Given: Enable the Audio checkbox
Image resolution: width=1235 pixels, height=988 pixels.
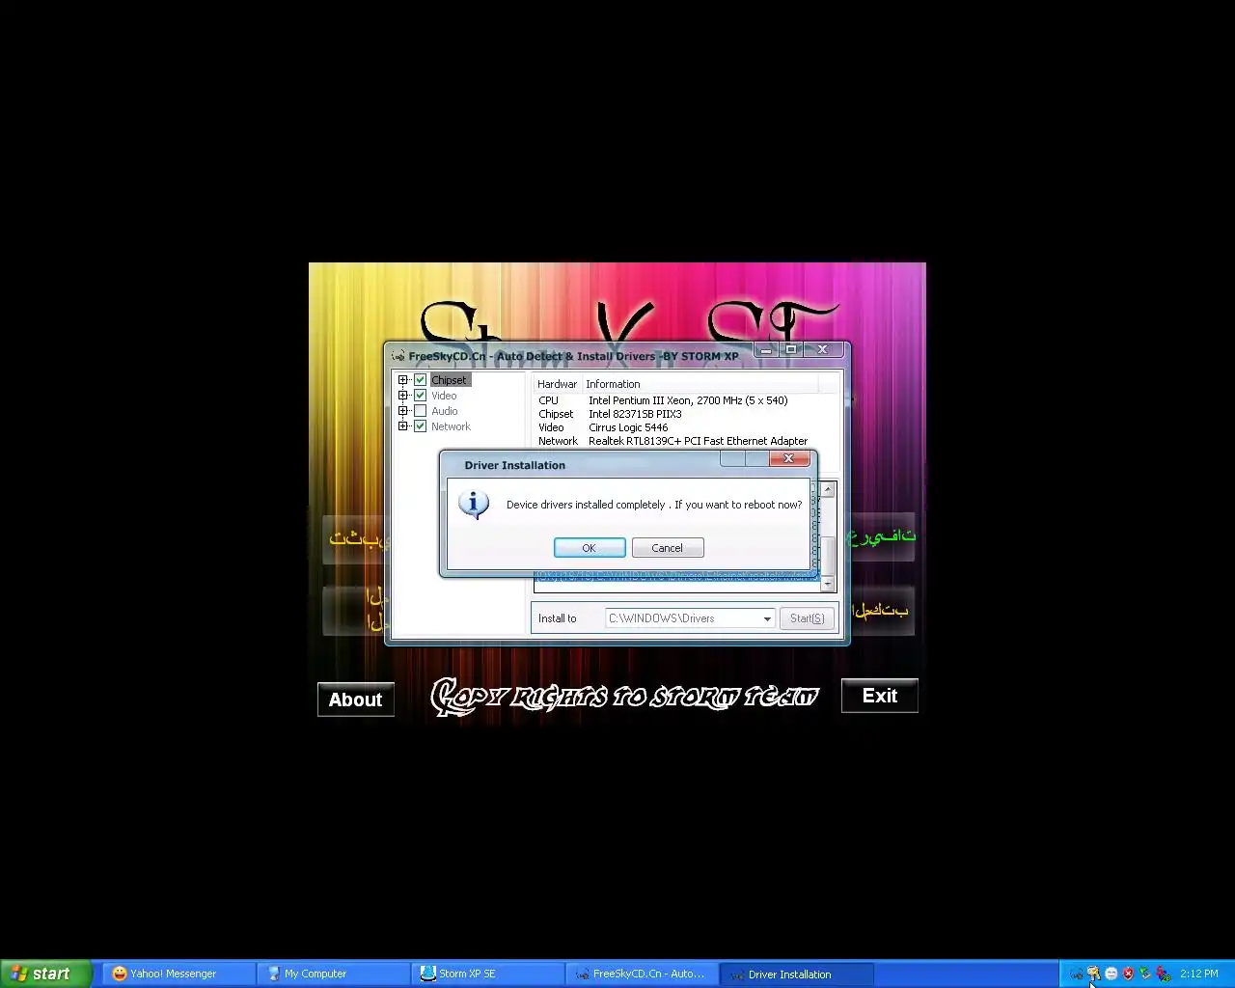Looking at the screenshot, I should (420, 411).
